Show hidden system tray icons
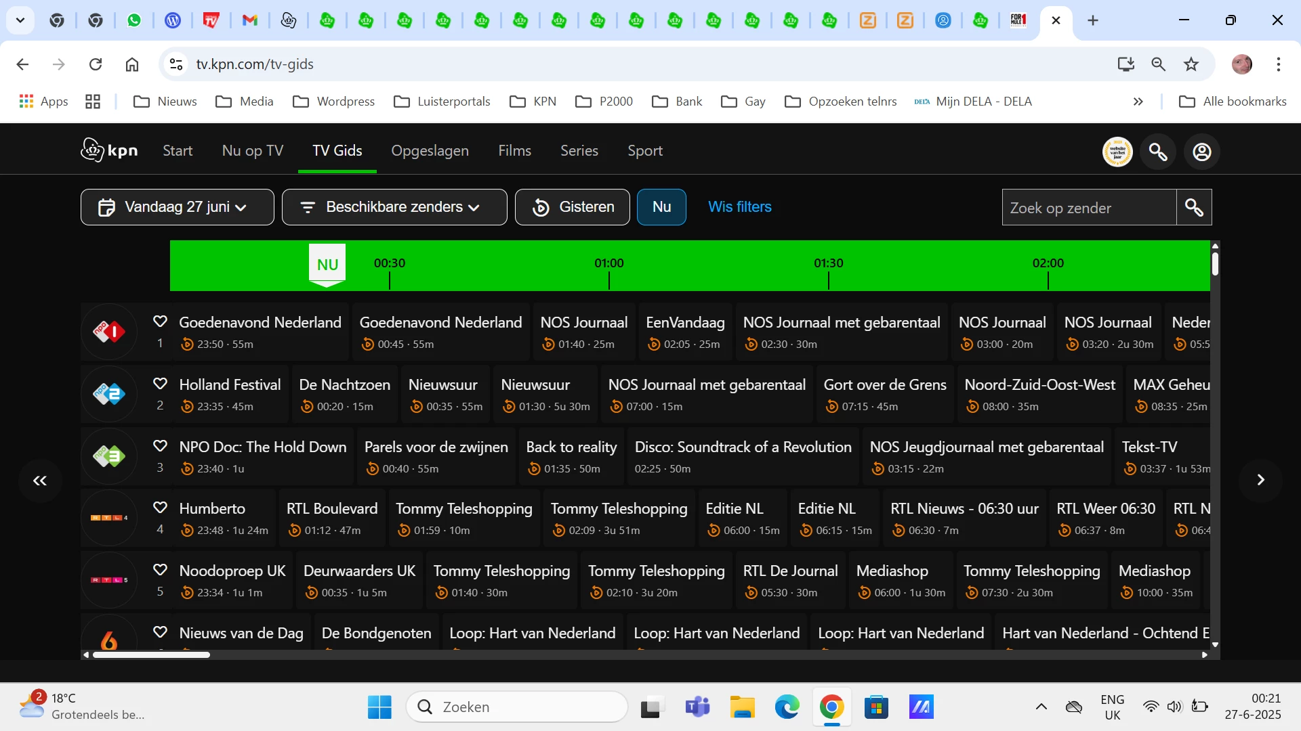The image size is (1301, 731). pos(1041,707)
